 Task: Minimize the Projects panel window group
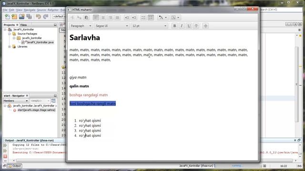point(55,25)
